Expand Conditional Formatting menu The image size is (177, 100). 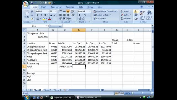[105, 11]
